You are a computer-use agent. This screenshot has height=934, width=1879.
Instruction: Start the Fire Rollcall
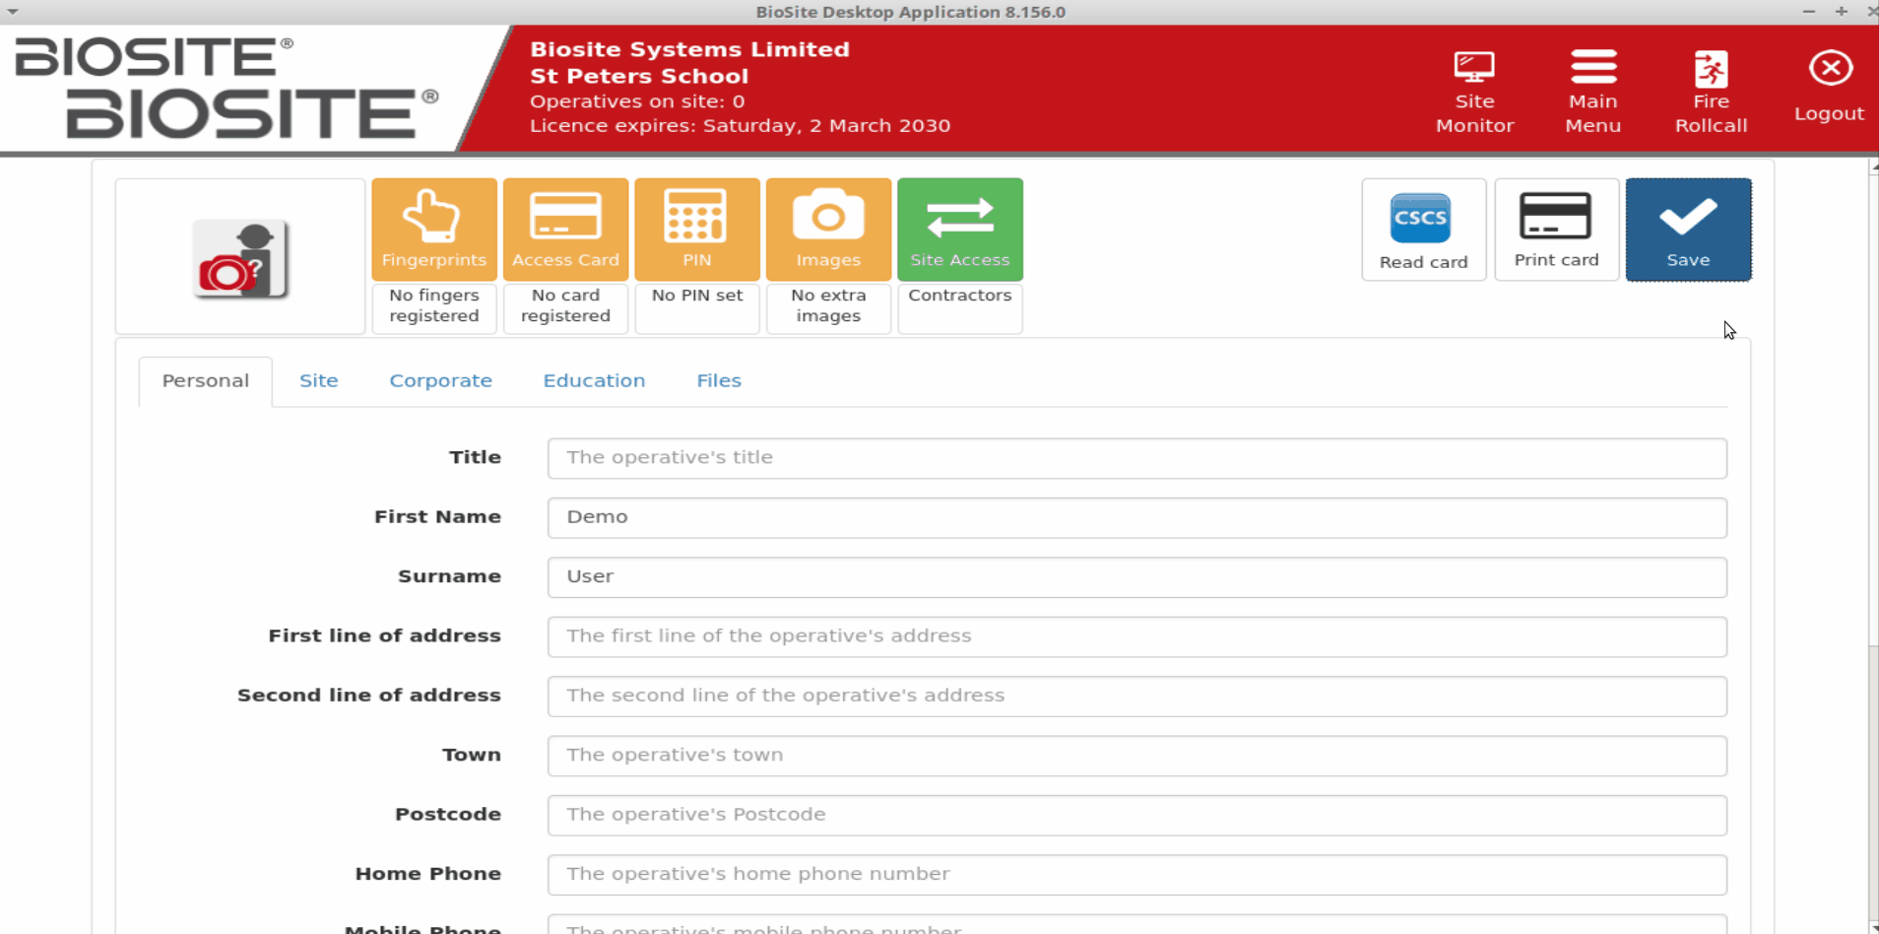(1711, 92)
